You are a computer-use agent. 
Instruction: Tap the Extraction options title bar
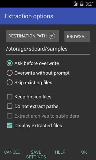point(48,16)
